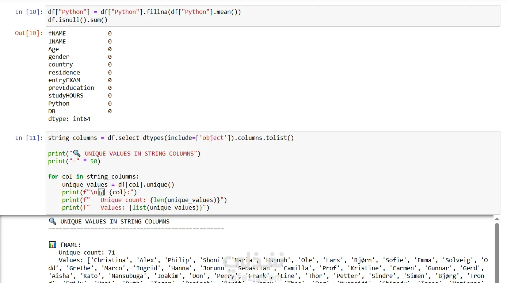Screen dimensions: 507x283
Task: Click the row of equals signs in the output
Action: pos(136,229)
